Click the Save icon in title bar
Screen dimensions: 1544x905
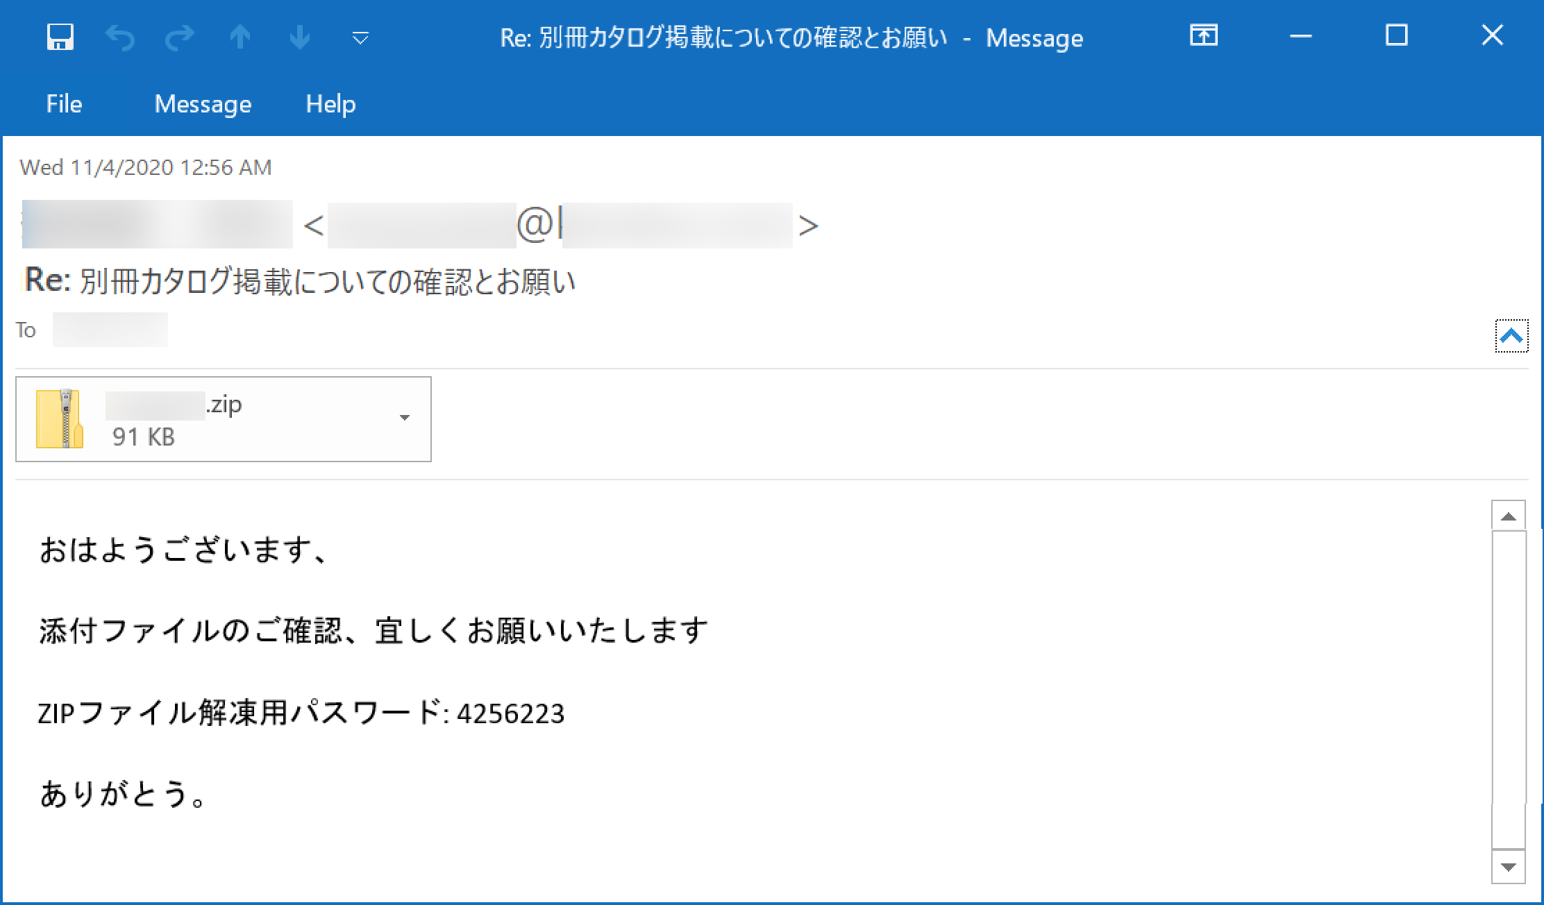pos(60,37)
